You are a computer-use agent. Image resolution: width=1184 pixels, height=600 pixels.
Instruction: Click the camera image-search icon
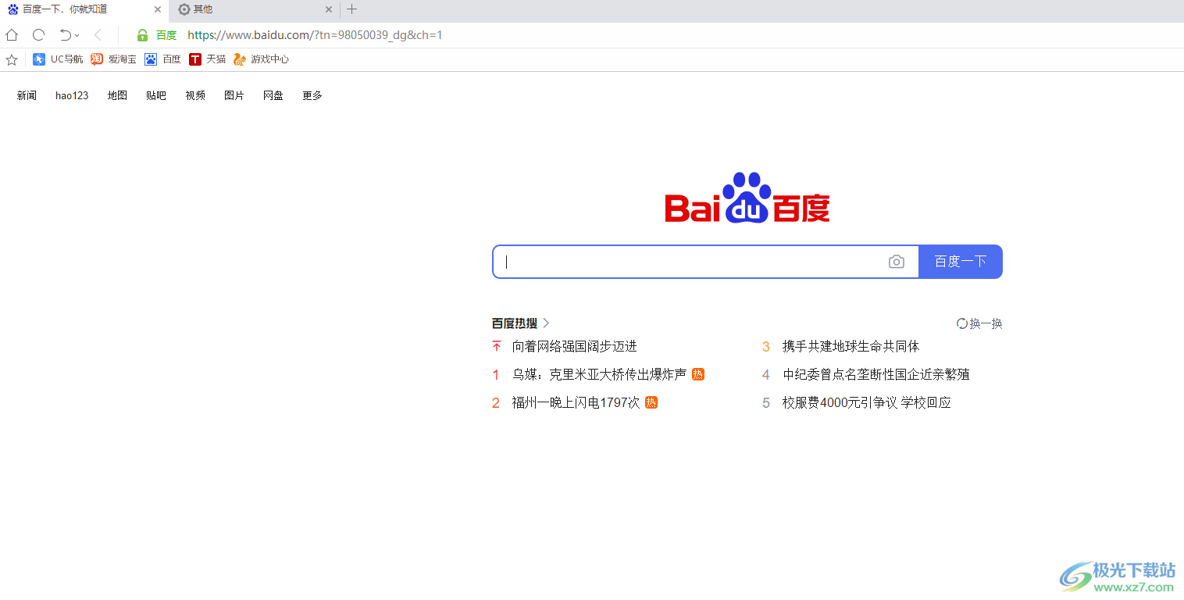coord(897,262)
